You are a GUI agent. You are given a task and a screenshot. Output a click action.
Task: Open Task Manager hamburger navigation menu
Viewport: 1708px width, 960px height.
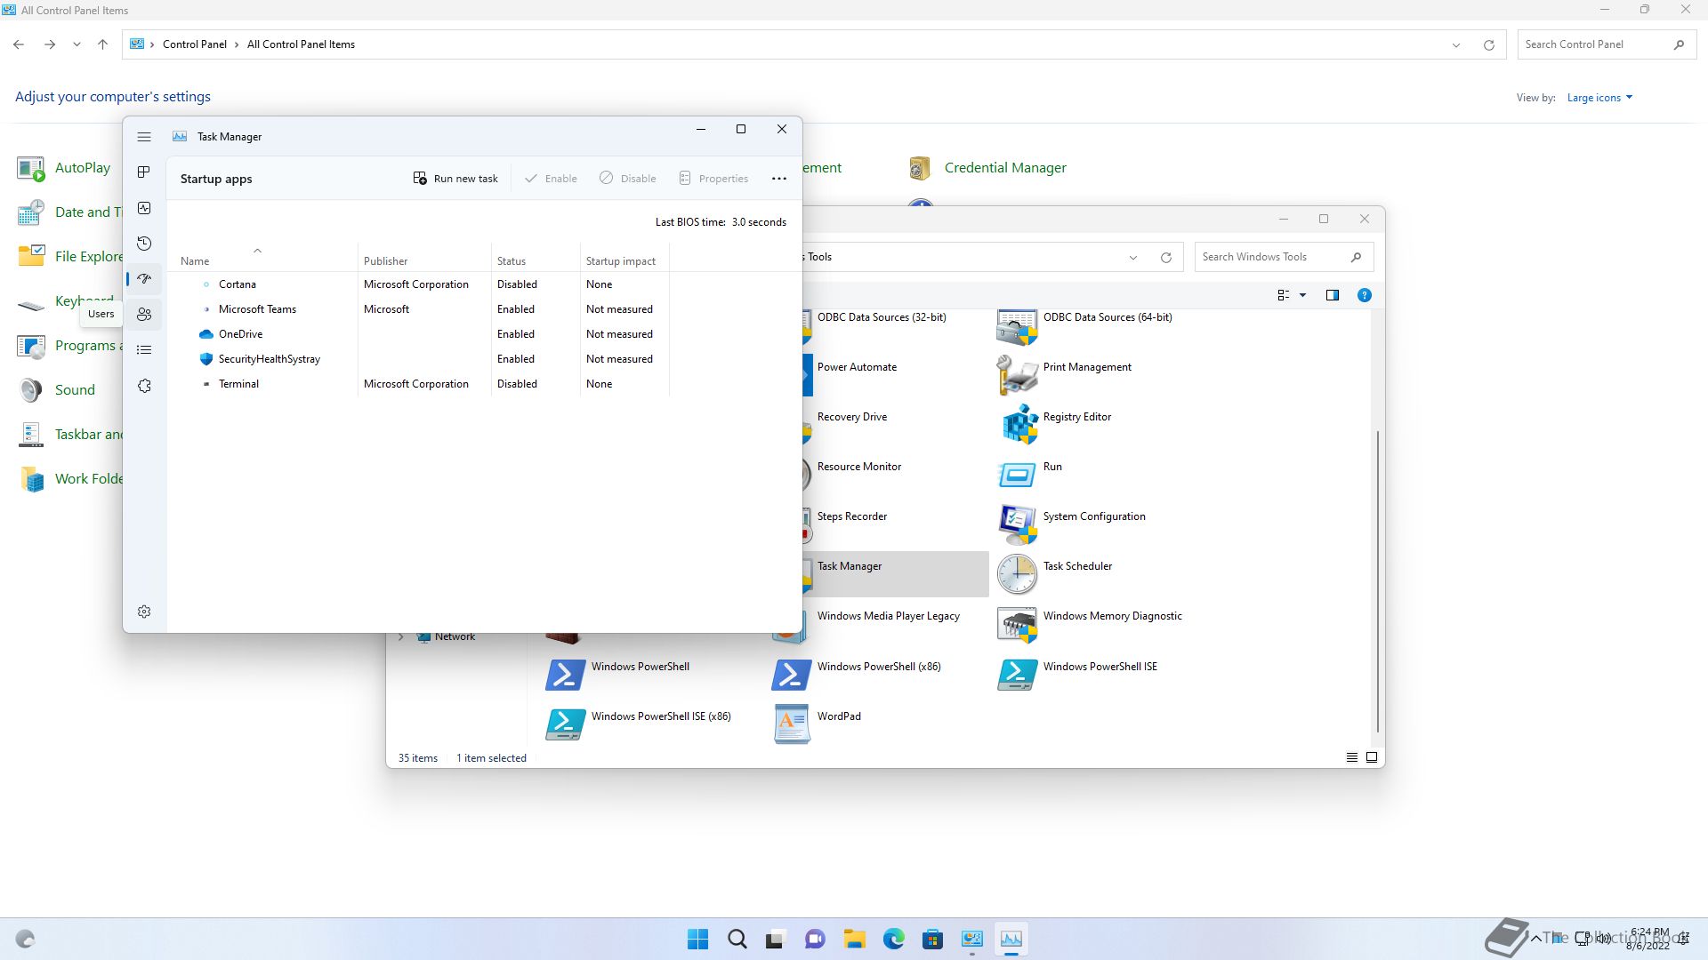(x=144, y=137)
